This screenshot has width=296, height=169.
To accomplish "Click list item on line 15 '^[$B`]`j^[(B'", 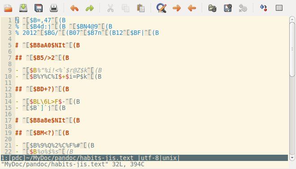I will coord(40,108).
